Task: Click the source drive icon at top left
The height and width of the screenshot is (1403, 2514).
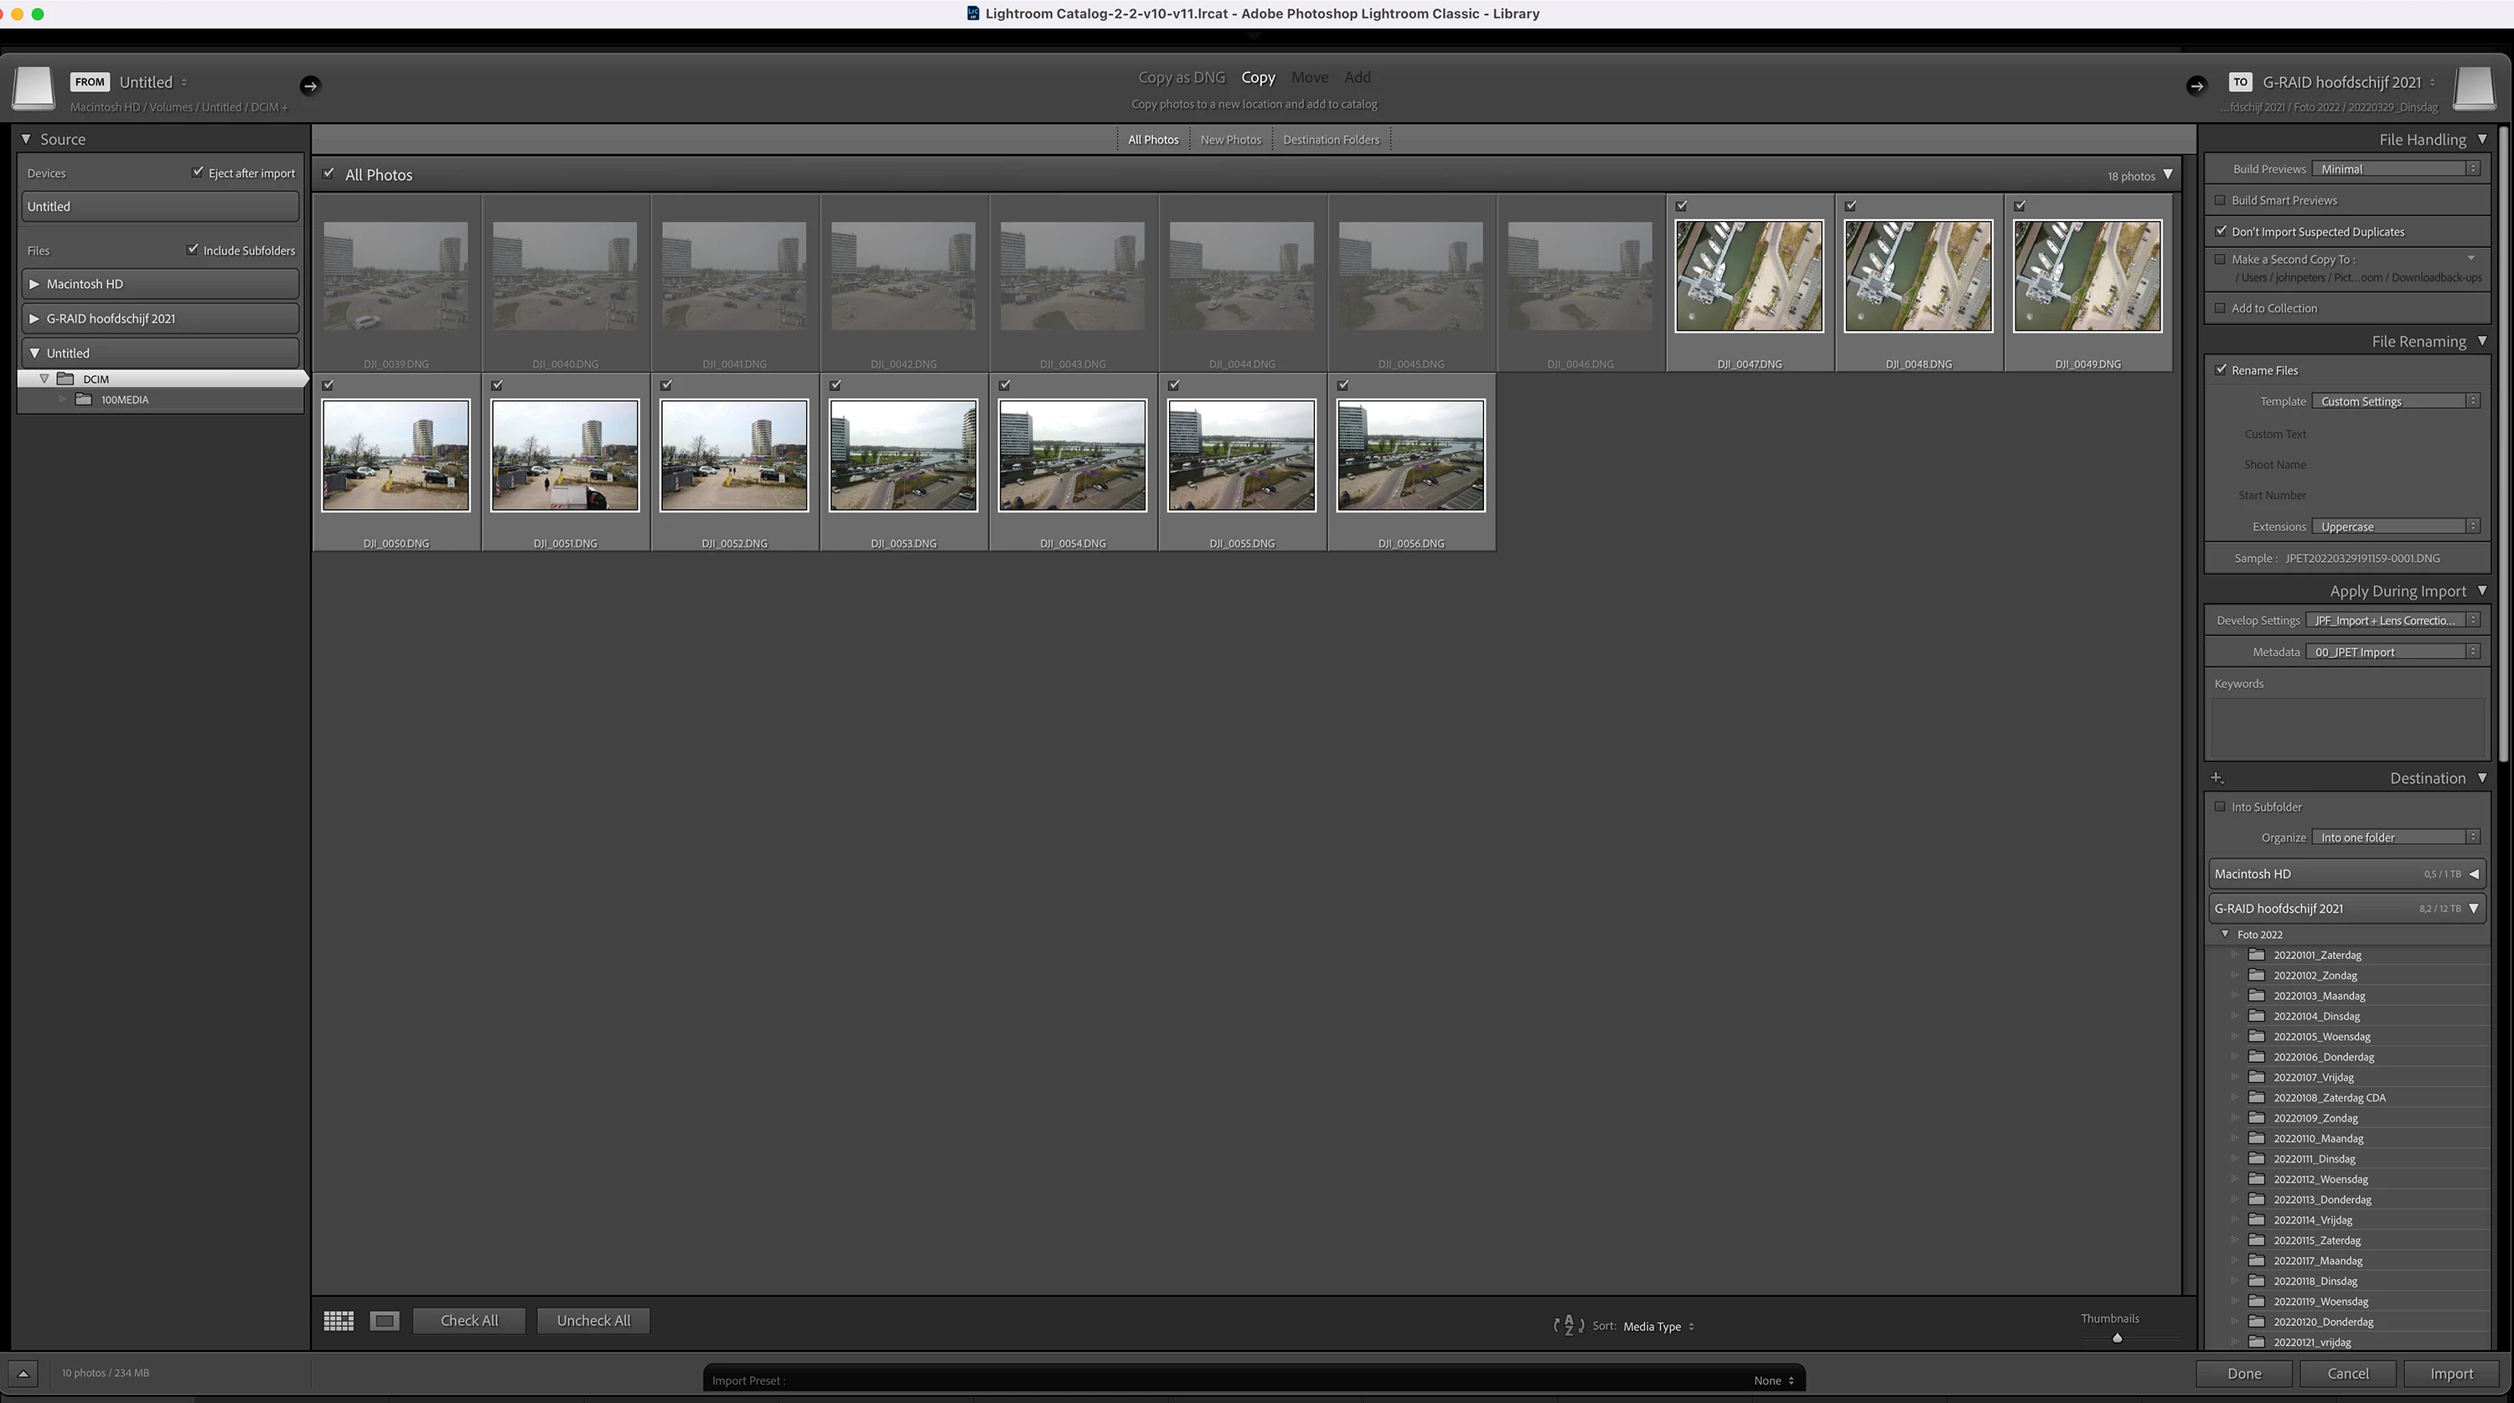Action: pos(34,88)
